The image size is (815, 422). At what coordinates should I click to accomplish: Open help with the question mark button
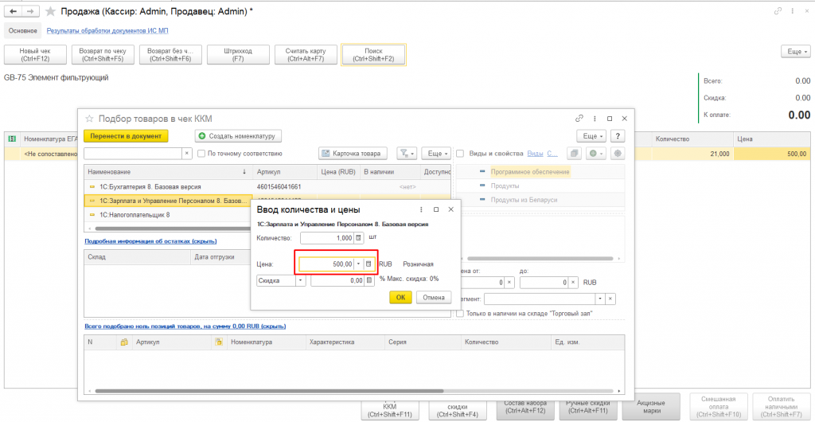(x=618, y=135)
